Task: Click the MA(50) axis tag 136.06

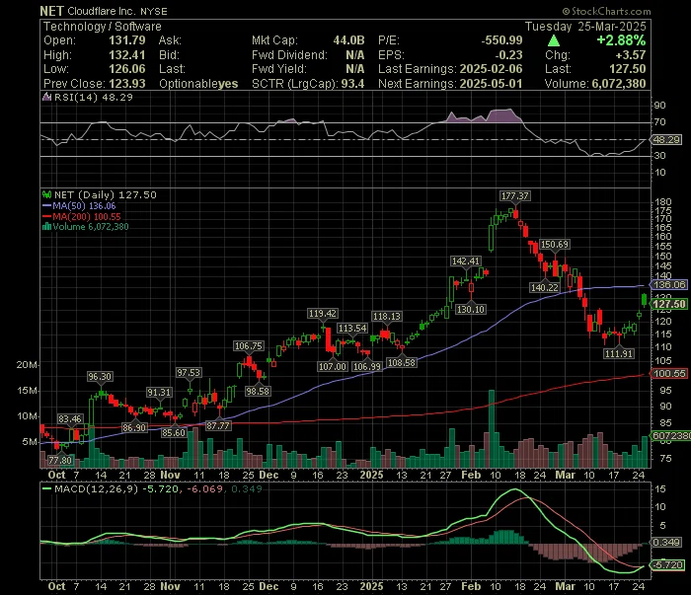Action: 669,285
